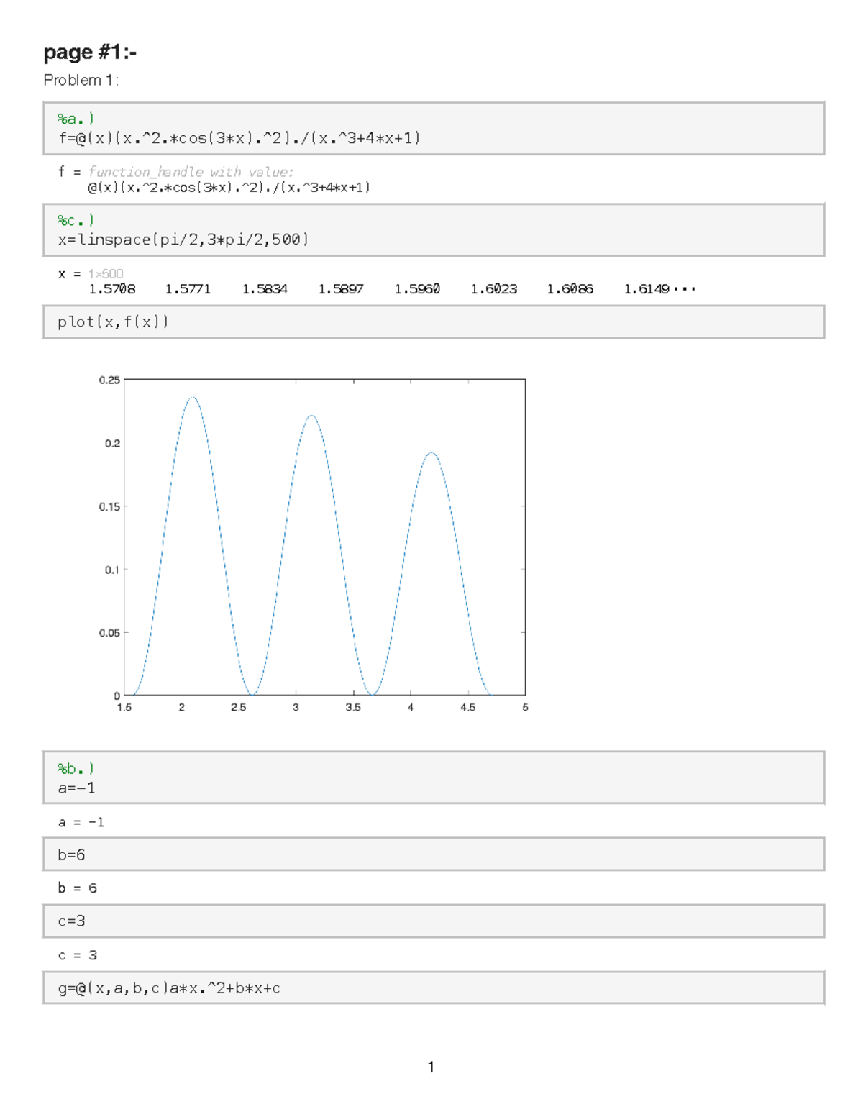Click the output value 1.5834
This screenshot has width=863, height=1117.
pos(265,289)
